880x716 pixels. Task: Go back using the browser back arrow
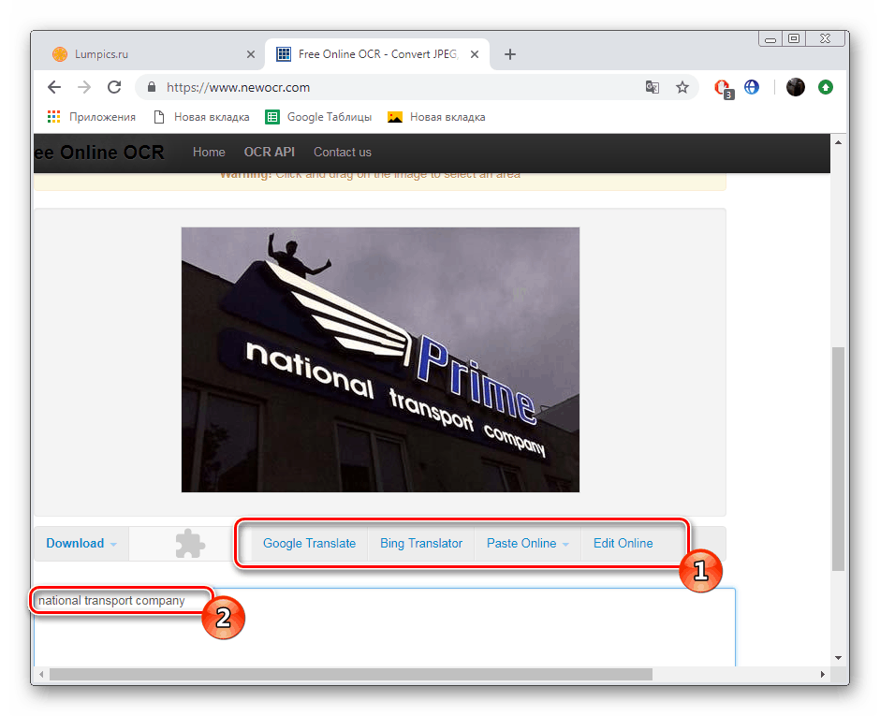[54, 87]
